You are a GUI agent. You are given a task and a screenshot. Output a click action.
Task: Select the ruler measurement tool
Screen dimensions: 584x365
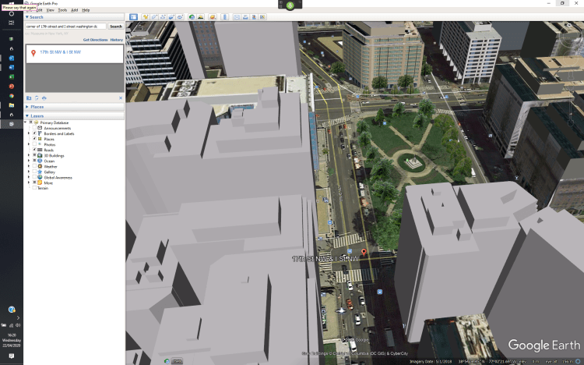226,16
